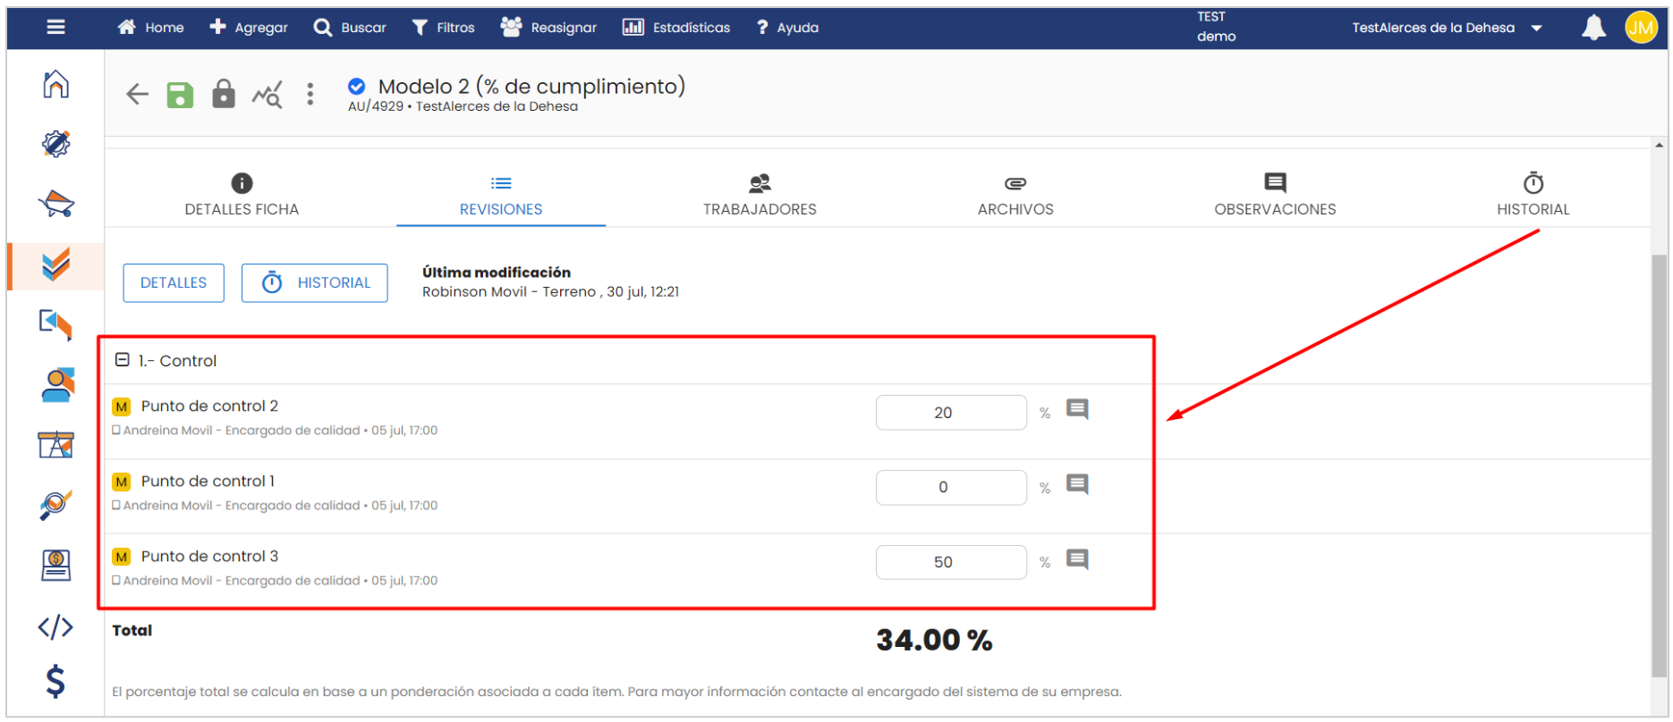
Task: Toggle the hamburger menu sidebar
Action: tap(55, 28)
